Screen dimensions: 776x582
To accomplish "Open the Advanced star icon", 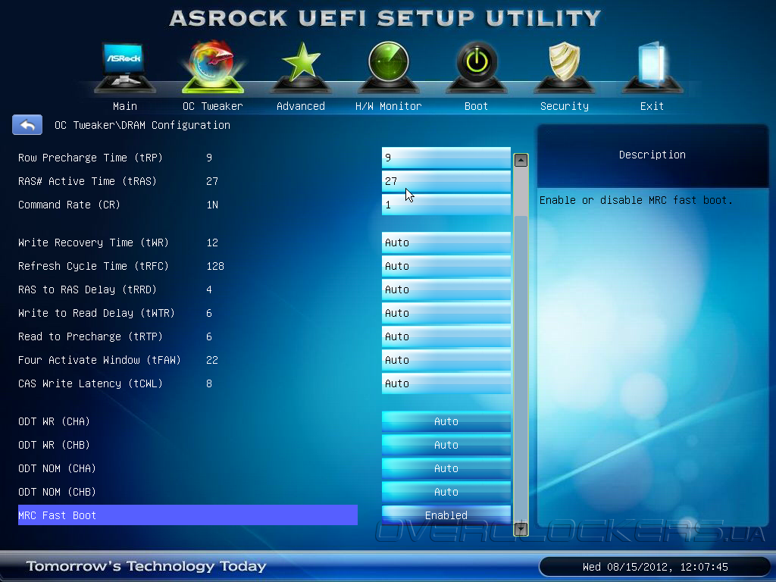I will coord(301,67).
